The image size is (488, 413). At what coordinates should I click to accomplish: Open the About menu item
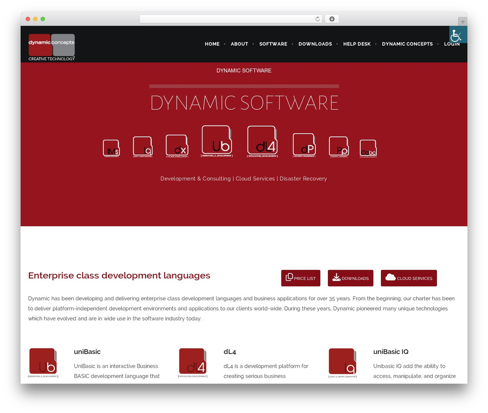[239, 44]
